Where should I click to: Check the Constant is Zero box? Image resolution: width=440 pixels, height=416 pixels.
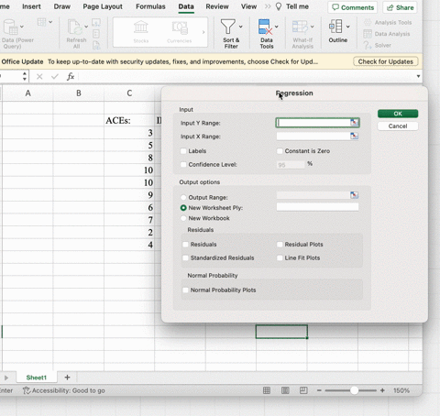tap(280, 151)
